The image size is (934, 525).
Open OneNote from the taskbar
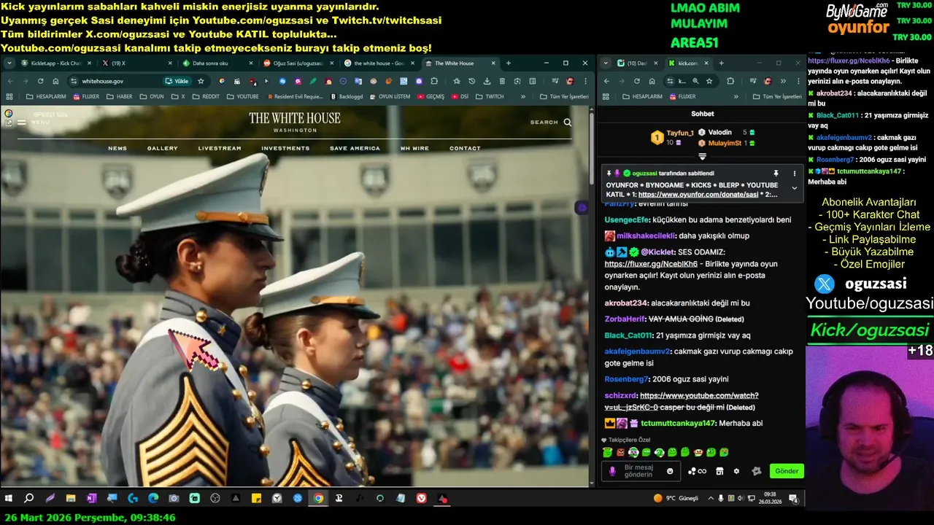[x=91, y=499]
